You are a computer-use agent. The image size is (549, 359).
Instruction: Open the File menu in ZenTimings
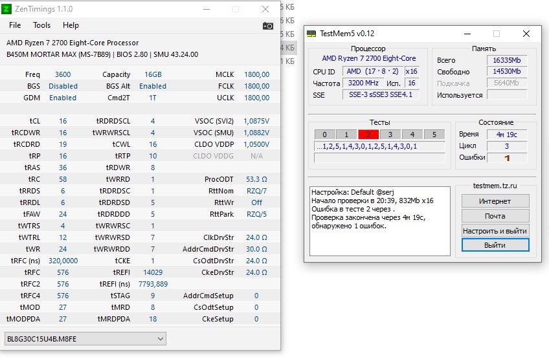point(15,25)
